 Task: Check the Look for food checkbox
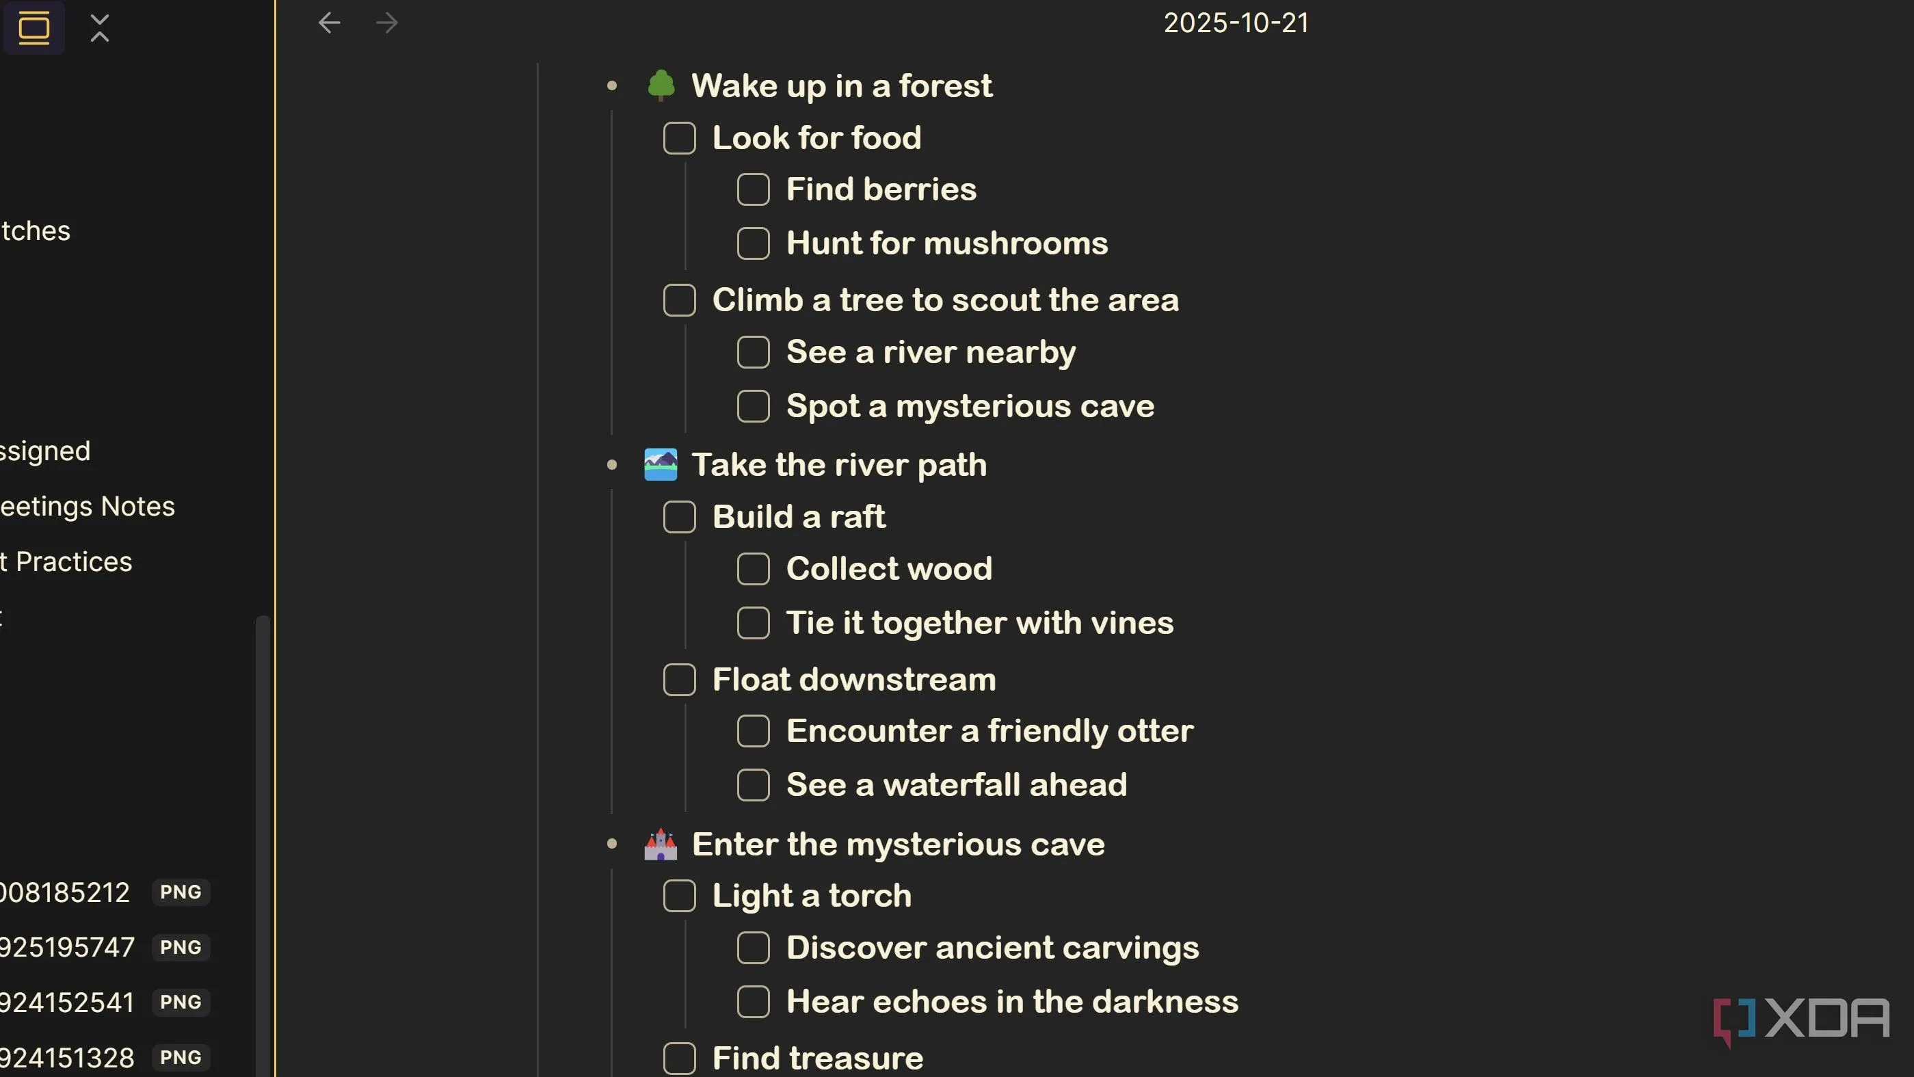679,138
